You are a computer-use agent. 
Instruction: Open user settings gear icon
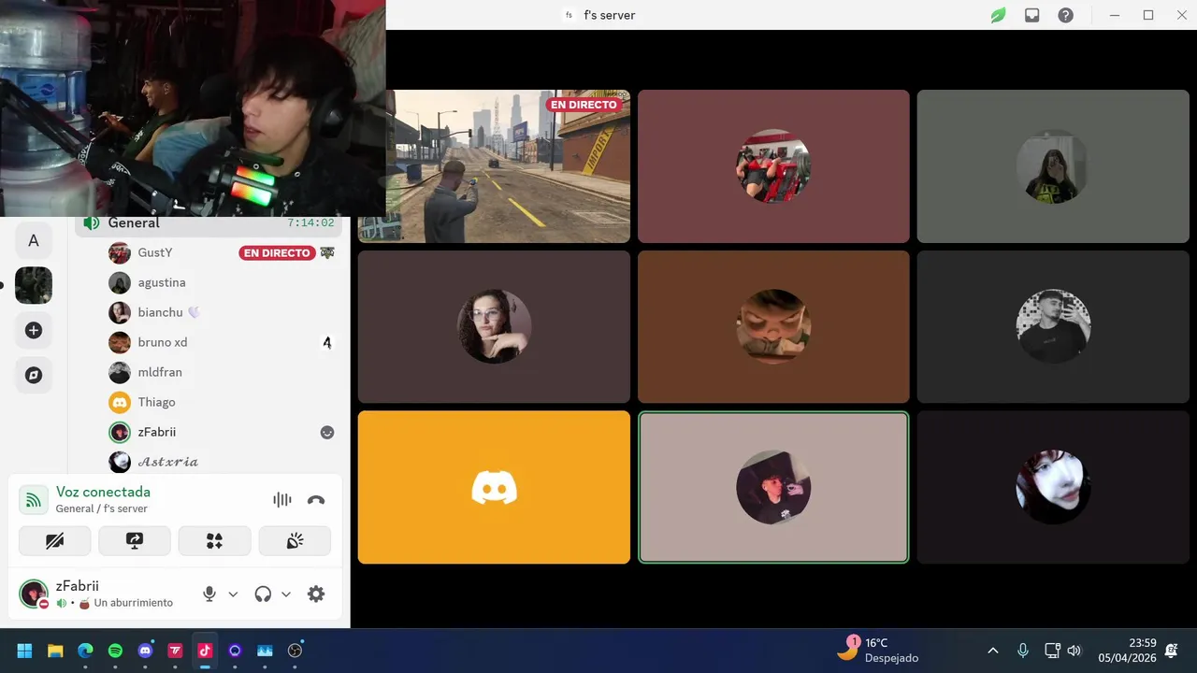point(316,594)
